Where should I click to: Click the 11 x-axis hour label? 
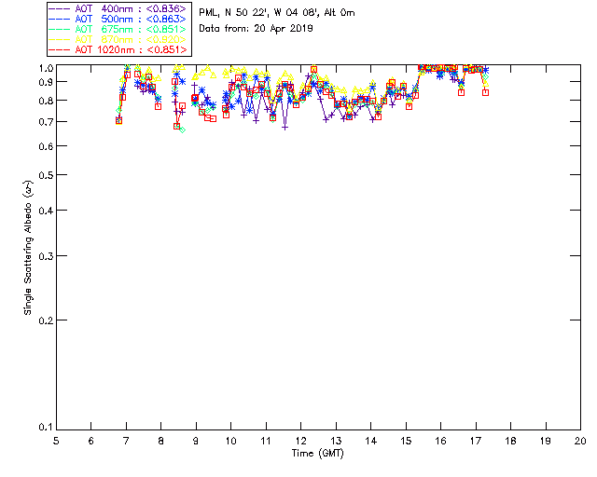pyautogui.click(x=266, y=441)
